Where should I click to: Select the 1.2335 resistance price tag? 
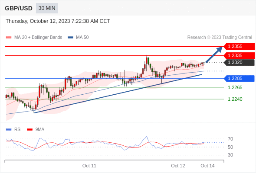coord(239,56)
